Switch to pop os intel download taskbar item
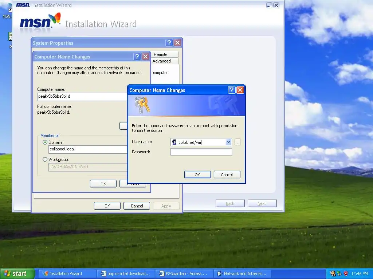Viewport: 373px width, 279px height. (x=126, y=274)
